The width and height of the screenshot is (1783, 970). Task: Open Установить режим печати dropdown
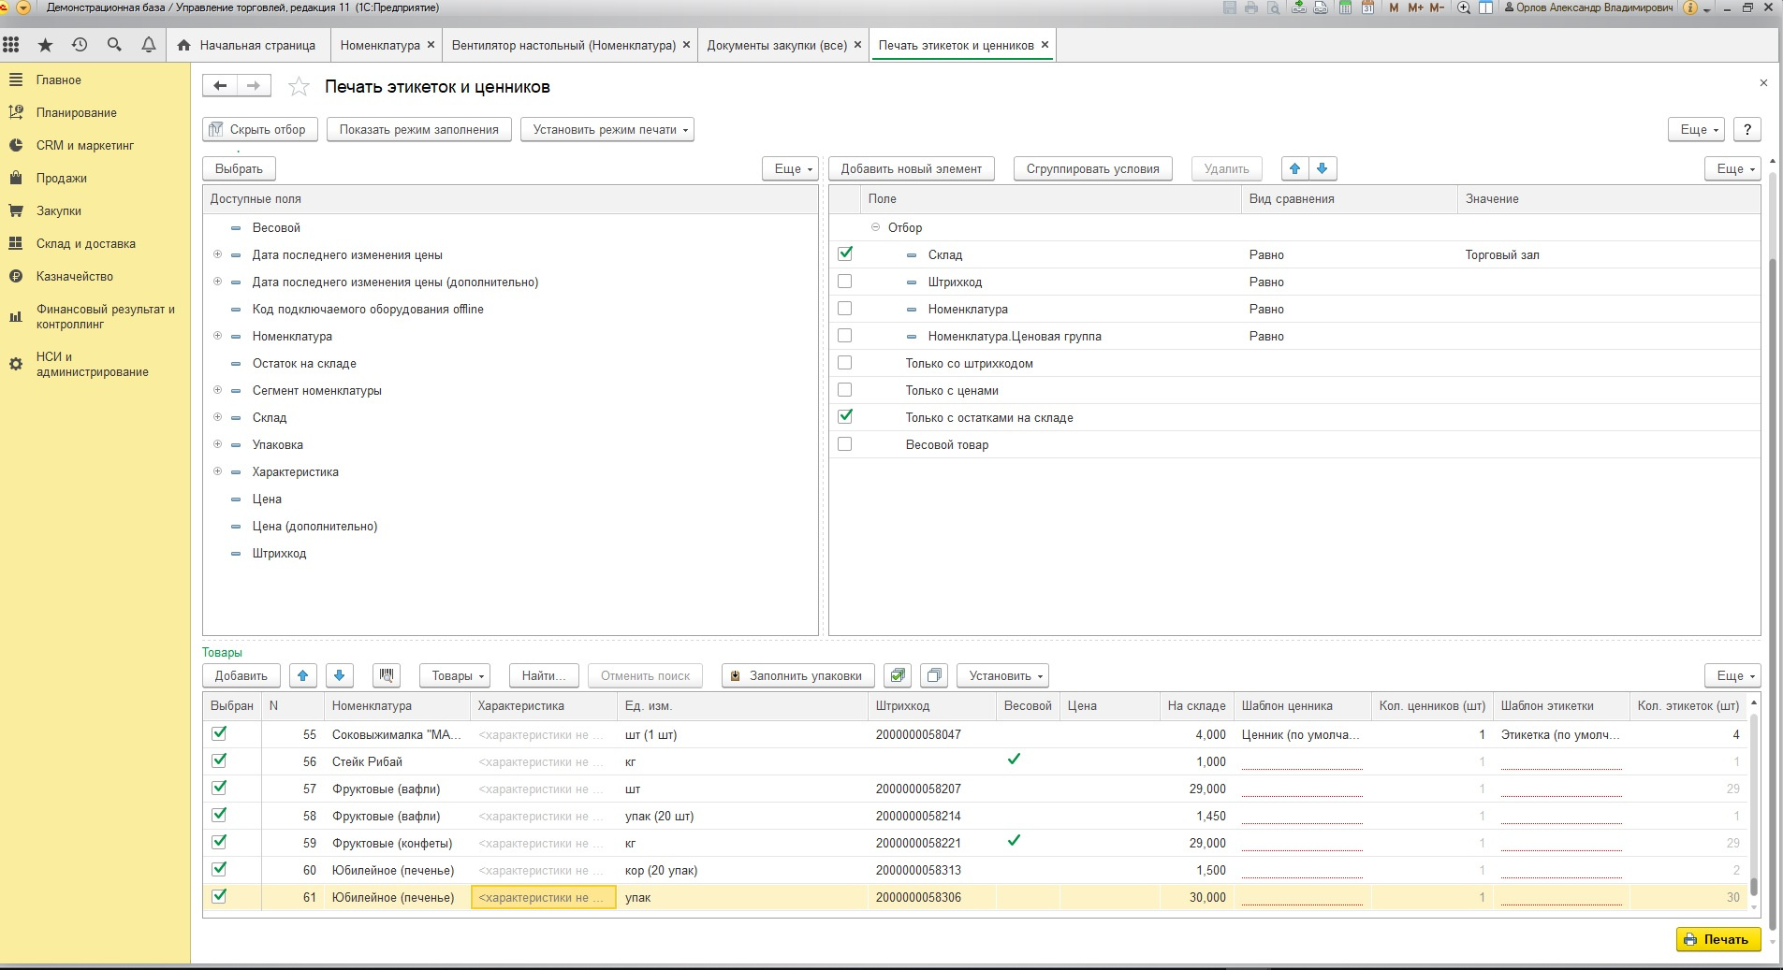click(x=607, y=129)
